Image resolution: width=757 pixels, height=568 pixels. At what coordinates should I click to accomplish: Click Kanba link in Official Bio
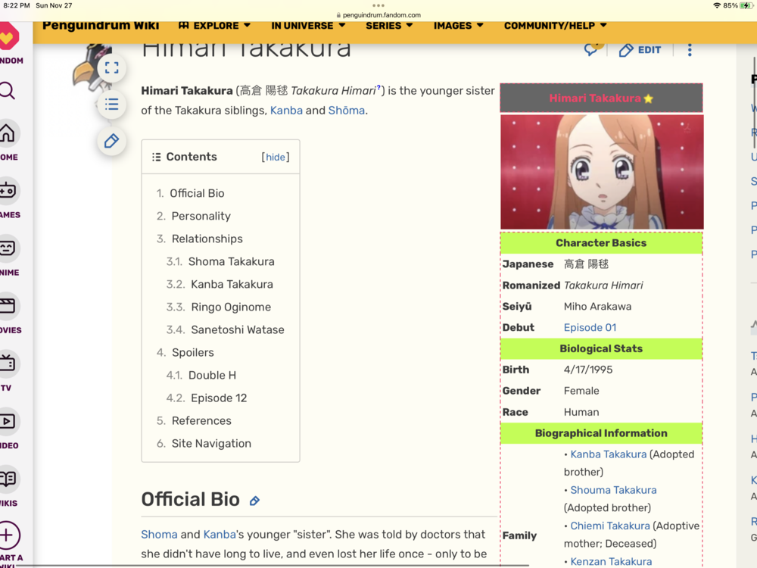click(220, 535)
